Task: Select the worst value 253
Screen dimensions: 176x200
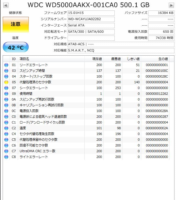Action: 118,88
